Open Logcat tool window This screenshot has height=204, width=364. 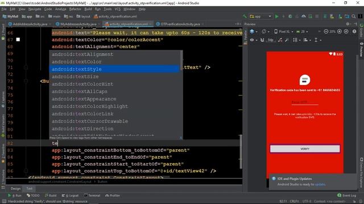pyautogui.click(x=70, y=195)
